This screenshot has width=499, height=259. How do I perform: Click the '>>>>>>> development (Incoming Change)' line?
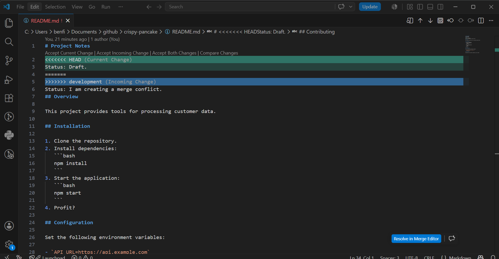[254, 82]
